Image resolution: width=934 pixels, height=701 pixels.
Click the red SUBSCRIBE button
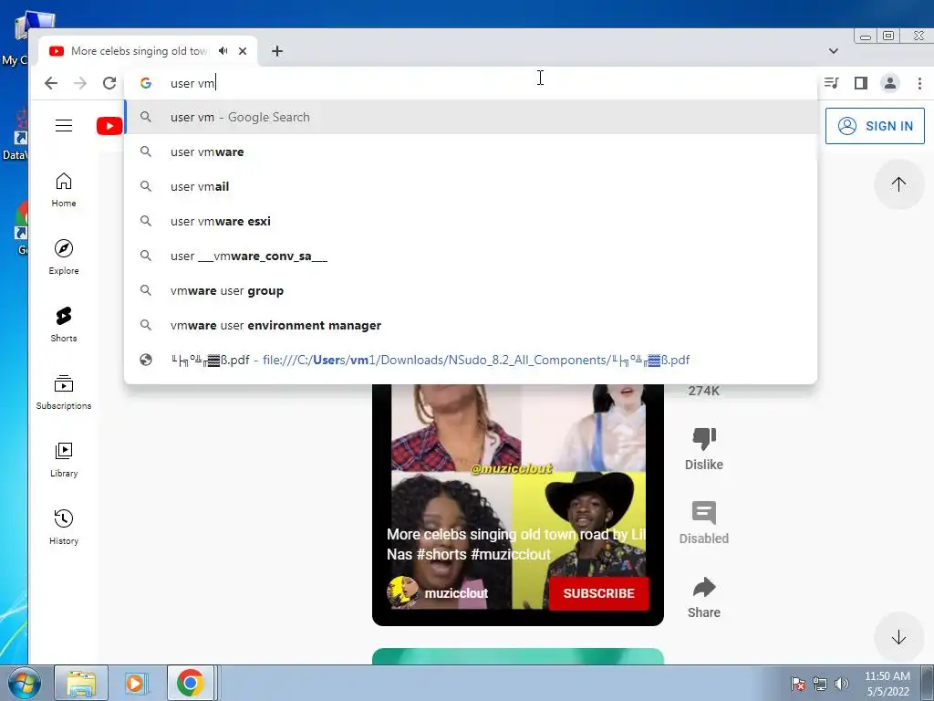598,593
